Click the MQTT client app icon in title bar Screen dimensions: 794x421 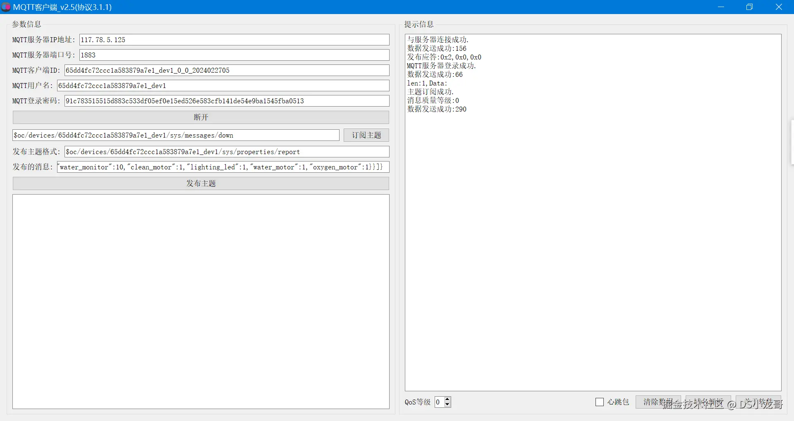point(6,7)
